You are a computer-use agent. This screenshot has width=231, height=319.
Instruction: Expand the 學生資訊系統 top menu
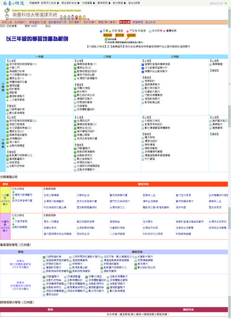(71, 3)
